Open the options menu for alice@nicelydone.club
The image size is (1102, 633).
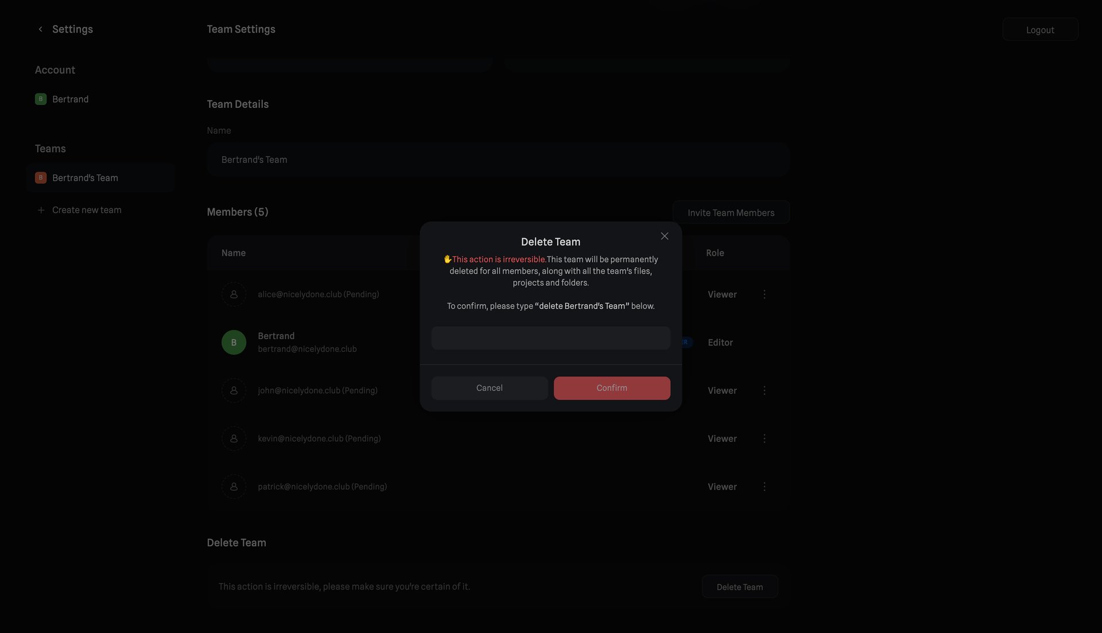764,294
